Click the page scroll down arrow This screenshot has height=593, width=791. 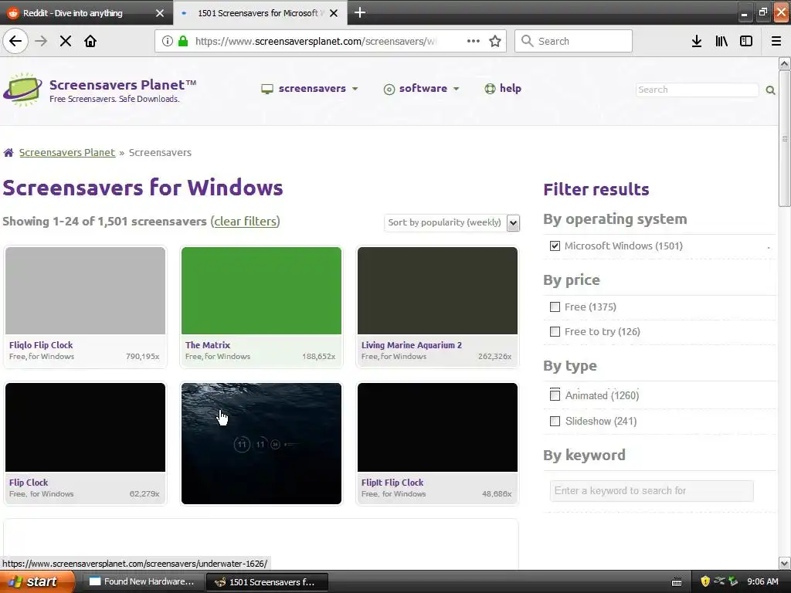(785, 563)
